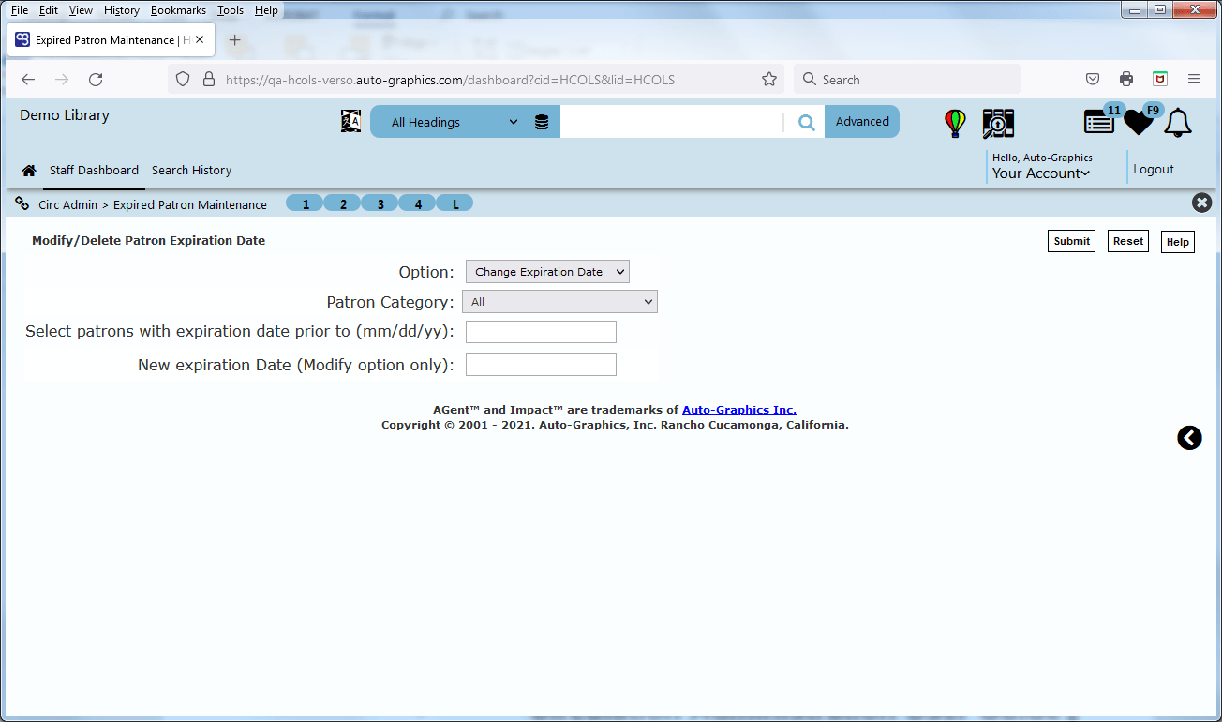
Task: Open the All Headings search dropdown
Action: (455, 122)
